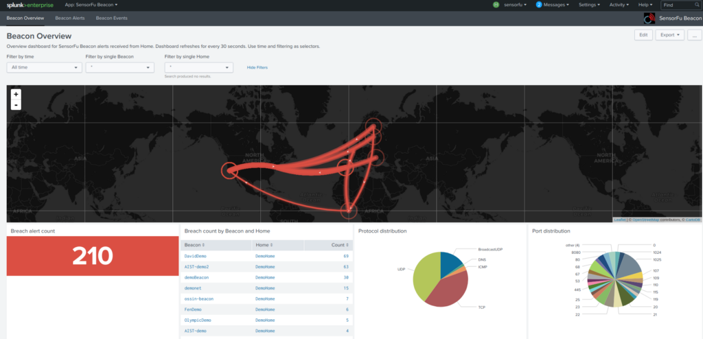Image resolution: width=703 pixels, height=339 pixels.
Task: Open the Settings menu
Action: 588,5
